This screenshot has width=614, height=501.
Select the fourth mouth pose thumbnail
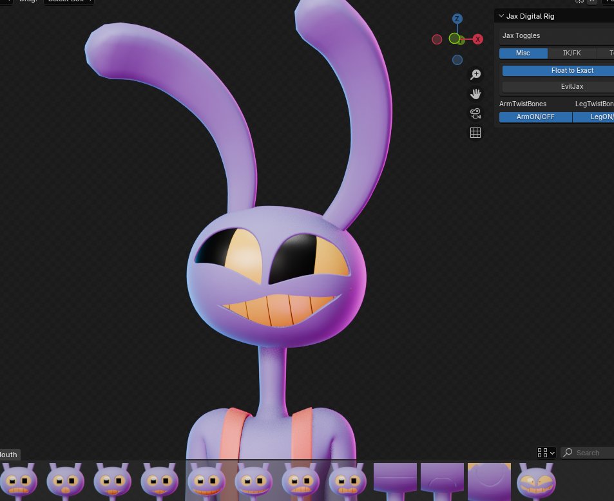point(159,482)
